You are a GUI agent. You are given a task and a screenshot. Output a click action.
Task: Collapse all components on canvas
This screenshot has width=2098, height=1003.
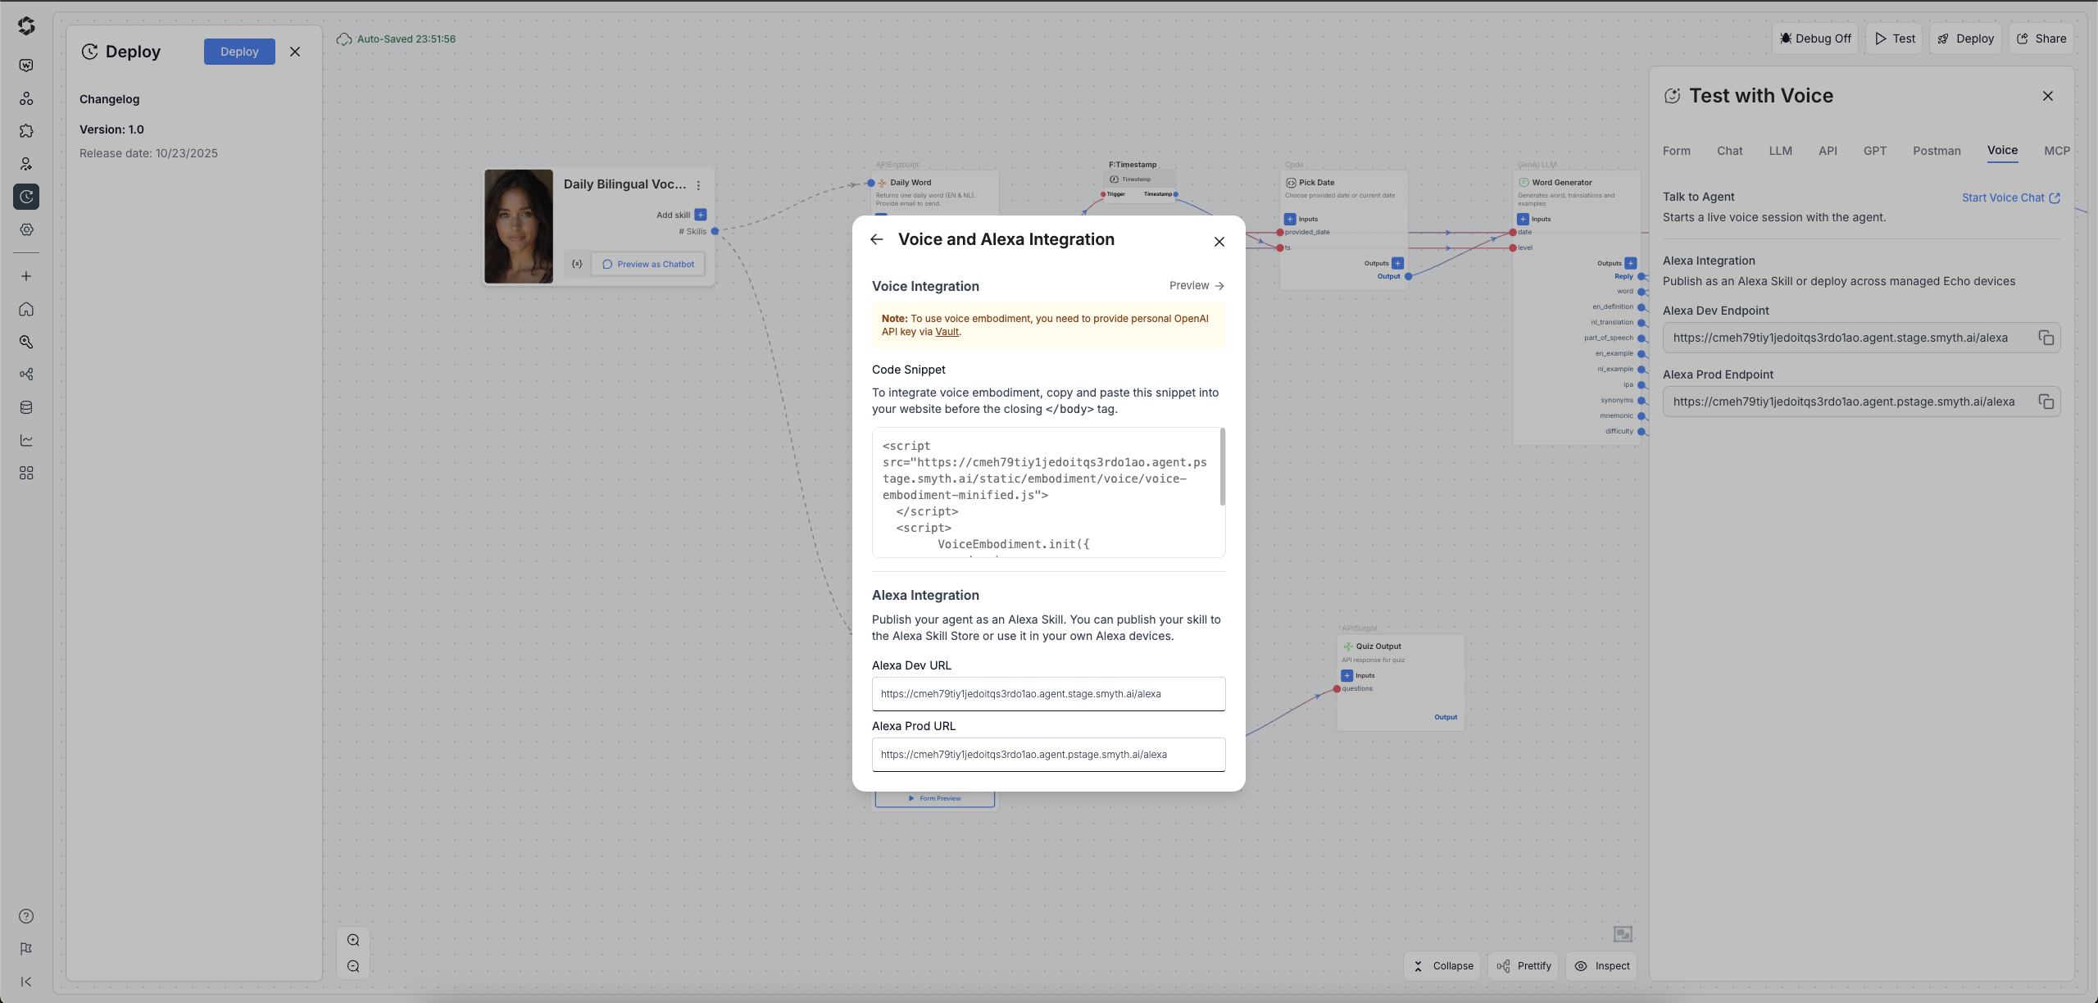1442,966
